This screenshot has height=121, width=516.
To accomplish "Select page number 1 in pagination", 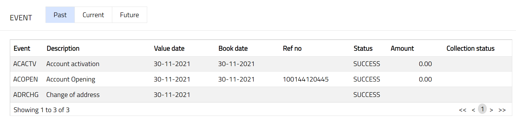I will click(482, 109).
